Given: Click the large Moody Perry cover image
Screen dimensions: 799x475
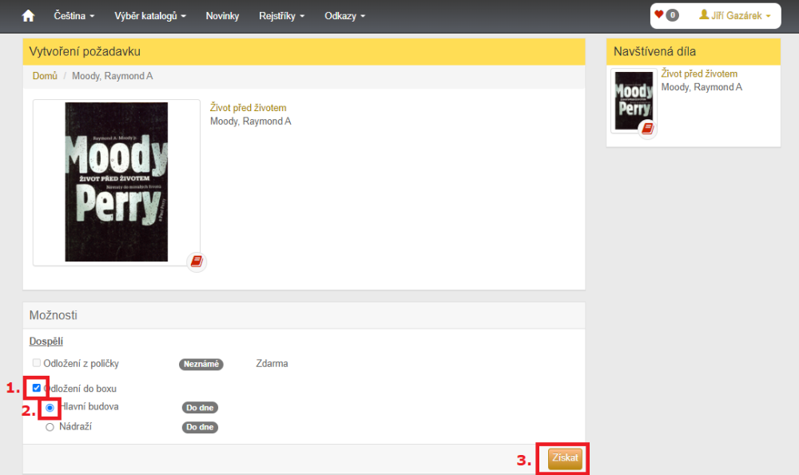Looking at the screenshot, I should tap(117, 182).
